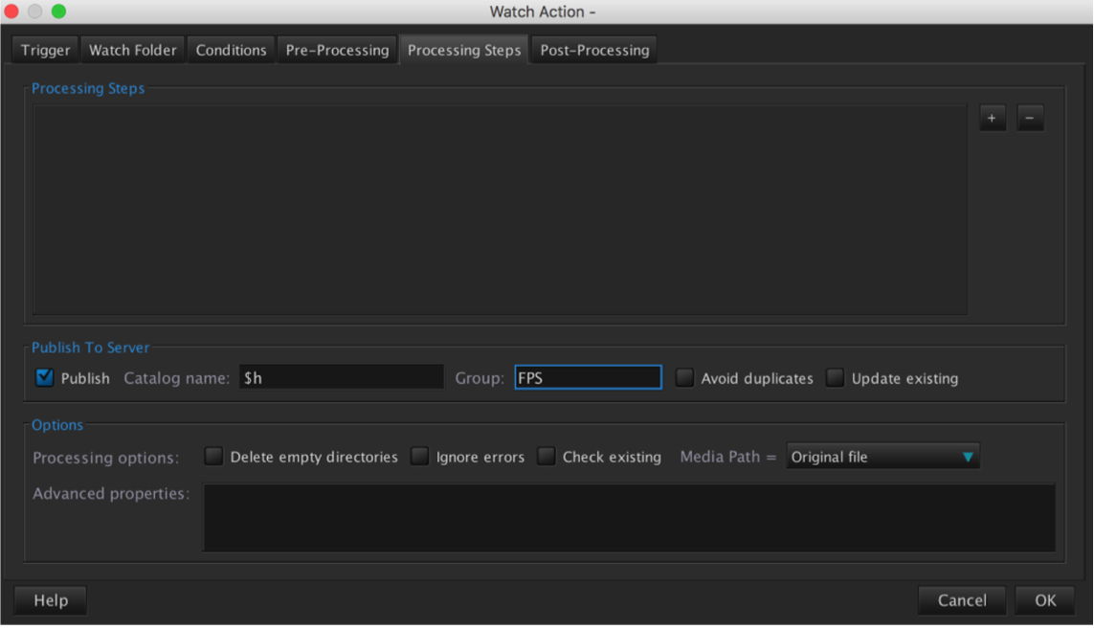Toggle the Update existing checkbox
The width and height of the screenshot is (1094, 629).
[x=836, y=378]
